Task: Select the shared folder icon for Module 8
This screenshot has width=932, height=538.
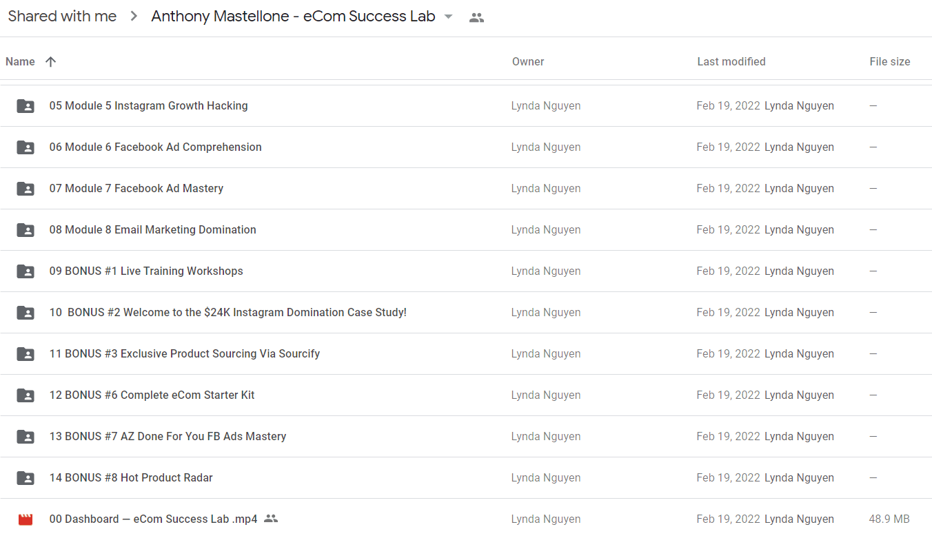Action: pos(26,230)
